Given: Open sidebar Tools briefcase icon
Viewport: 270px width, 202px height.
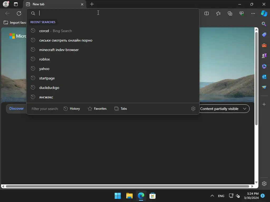Looking at the screenshot, I should tap(264, 45).
